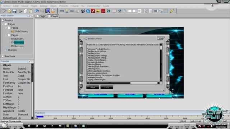
Task: Click the build log horizontal scrollbar
Action: pos(123,83)
